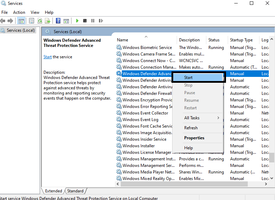Image resolution: width=275 pixels, height=200 pixels.
Task: Select Windows Mixed Reality OpenXR service name
Action: 148,179
